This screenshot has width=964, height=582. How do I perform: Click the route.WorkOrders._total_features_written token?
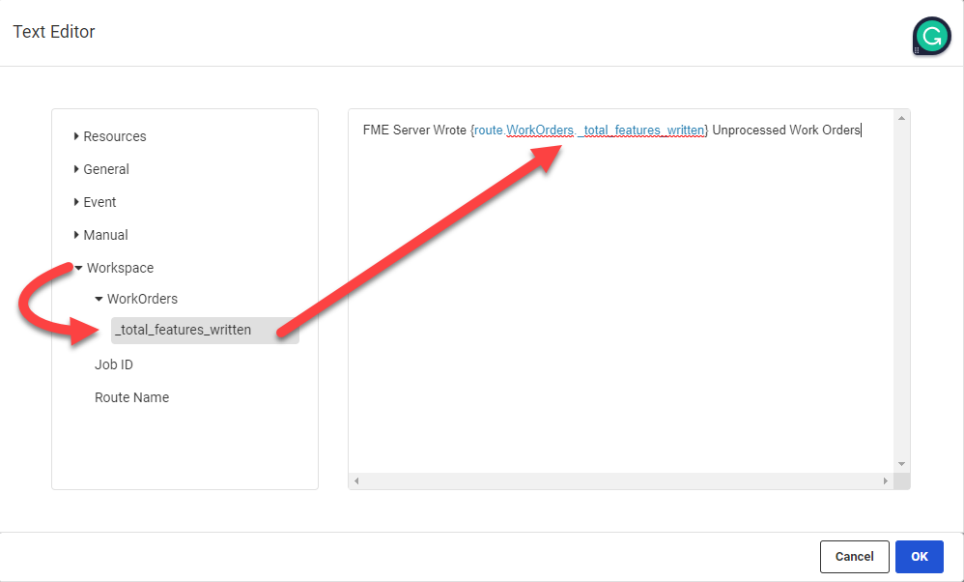(x=589, y=131)
